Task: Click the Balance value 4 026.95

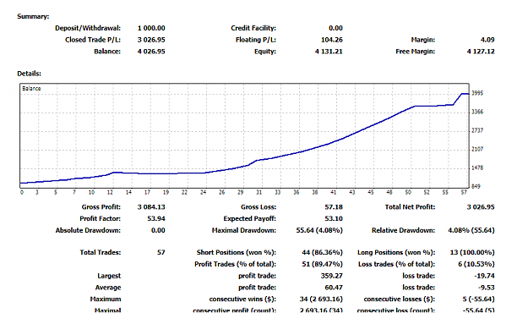Action: click(151, 52)
